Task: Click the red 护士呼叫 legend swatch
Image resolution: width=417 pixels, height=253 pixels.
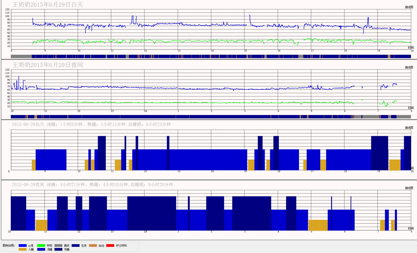Action: [110, 245]
